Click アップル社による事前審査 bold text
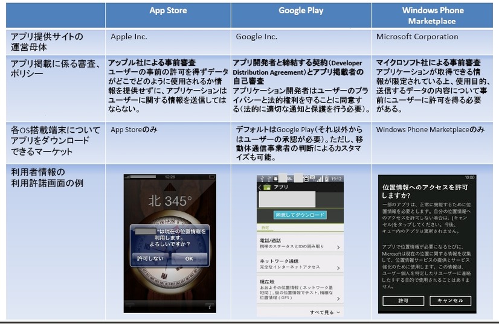 [x=152, y=62]
